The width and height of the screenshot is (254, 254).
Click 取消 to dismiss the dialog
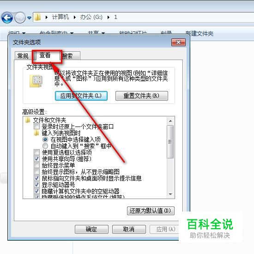coord(129,229)
